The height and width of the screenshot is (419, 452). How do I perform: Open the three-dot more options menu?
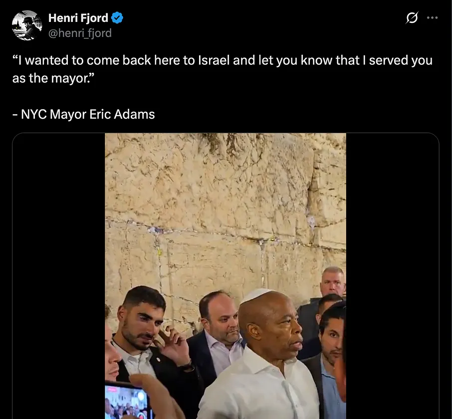[432, 18]
